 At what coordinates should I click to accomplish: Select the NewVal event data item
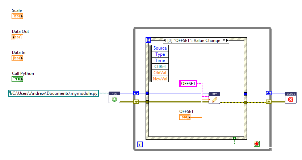click(x=160, y=79)
